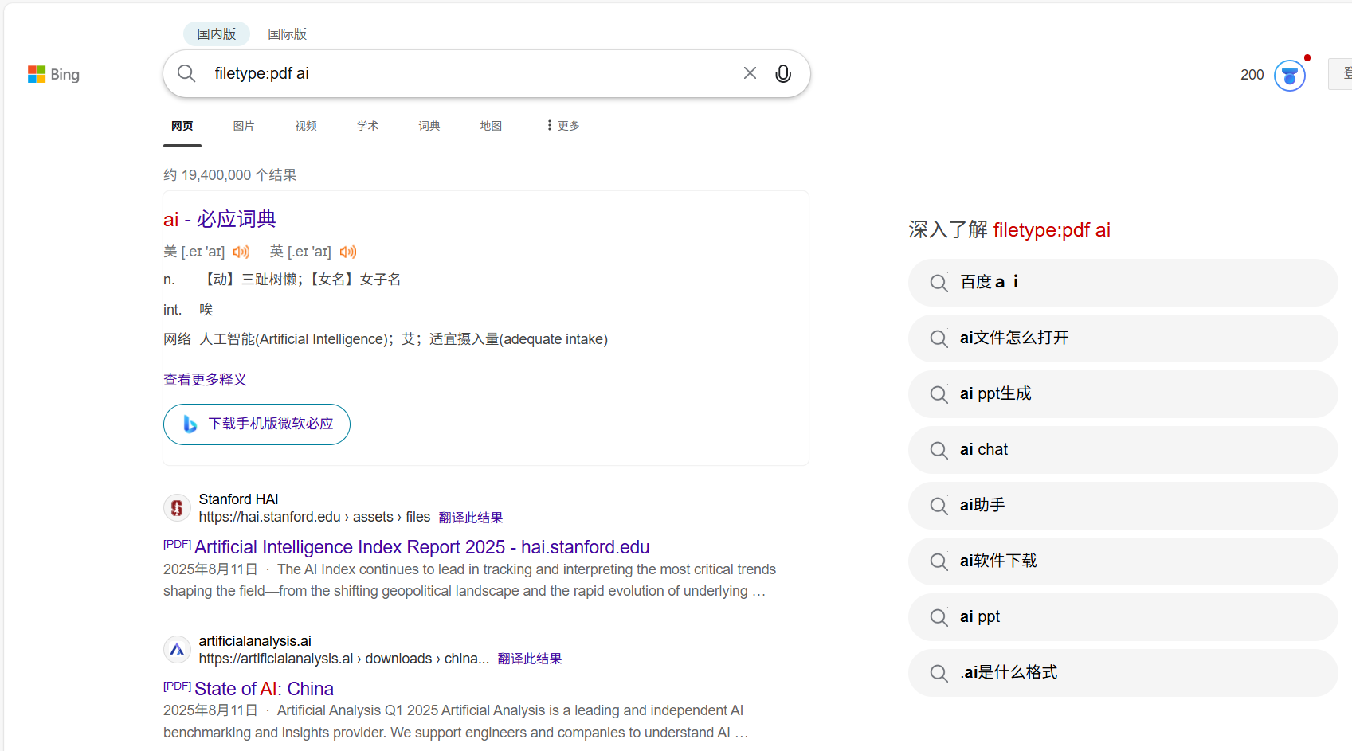1352x751 pixels.
Task: Click the artificialanalysis.ai downloads URL
Action: (x=344, y=659)
